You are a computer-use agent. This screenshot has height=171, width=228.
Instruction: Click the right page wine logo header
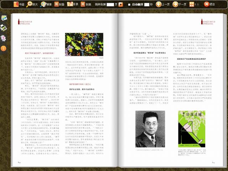(x=208, y=22)
